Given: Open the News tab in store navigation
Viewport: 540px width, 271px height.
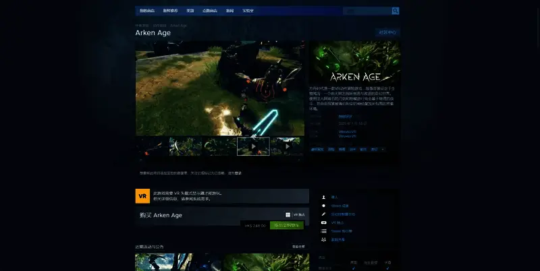Looking at the screenshot, I should 230,11.
